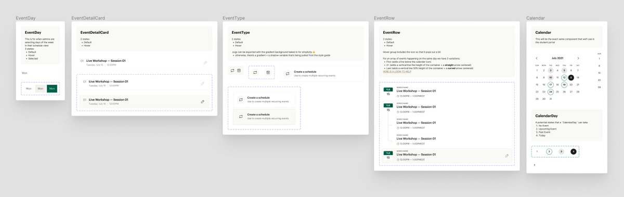Open the HERE IS A LOOM TO HELP link
Viewport: 624px width, 197px height.
pos(397,72)
